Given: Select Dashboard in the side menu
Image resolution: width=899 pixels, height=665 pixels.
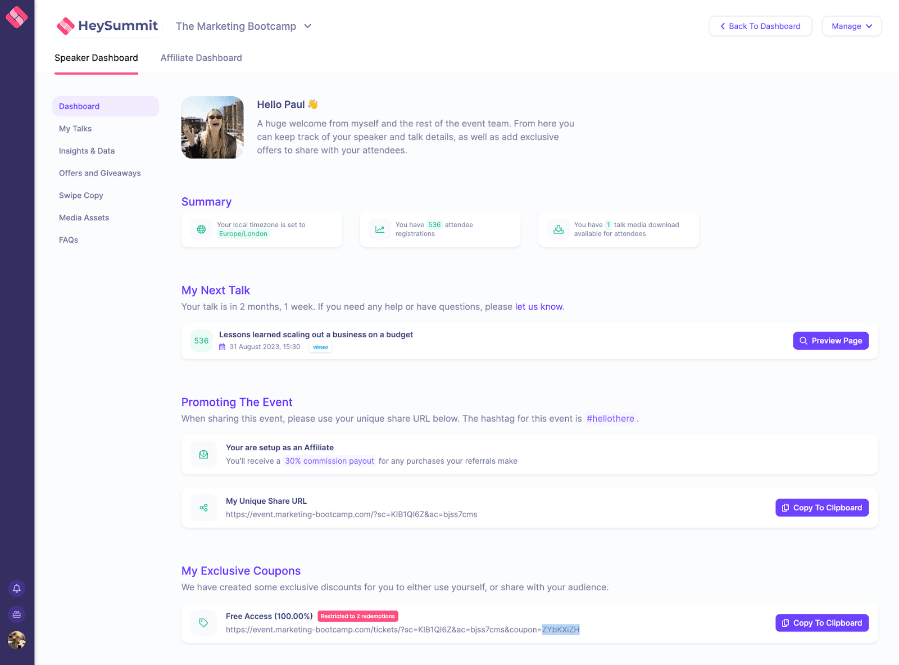Looking at the screenshot, I should click(106, 106).
